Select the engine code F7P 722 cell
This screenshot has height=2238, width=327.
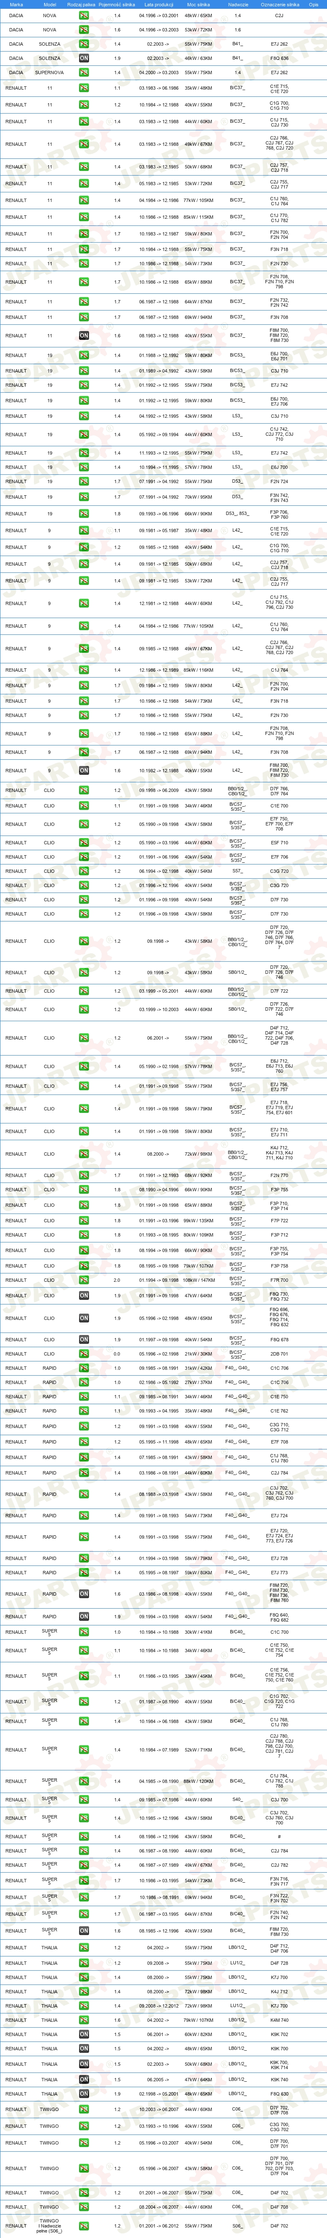click(279, 1221)
